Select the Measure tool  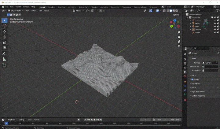coord(4,59)
